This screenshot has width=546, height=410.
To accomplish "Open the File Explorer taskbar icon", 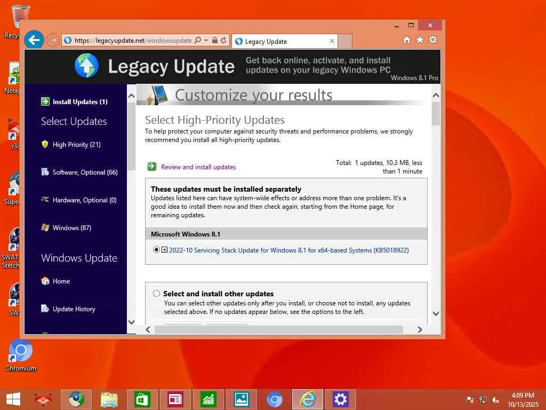I will tap(109, 399).
